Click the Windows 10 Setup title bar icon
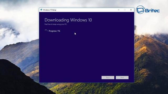Image resolution: width=168 pixels, height=94 pixels. (41, 10)
